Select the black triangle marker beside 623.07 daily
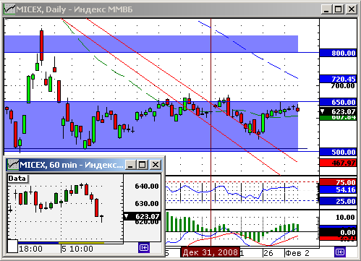 [x=323, y=111]
